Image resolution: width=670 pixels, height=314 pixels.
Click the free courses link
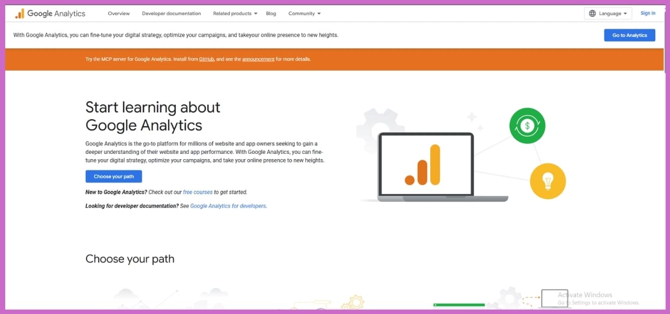coord(197,192)
